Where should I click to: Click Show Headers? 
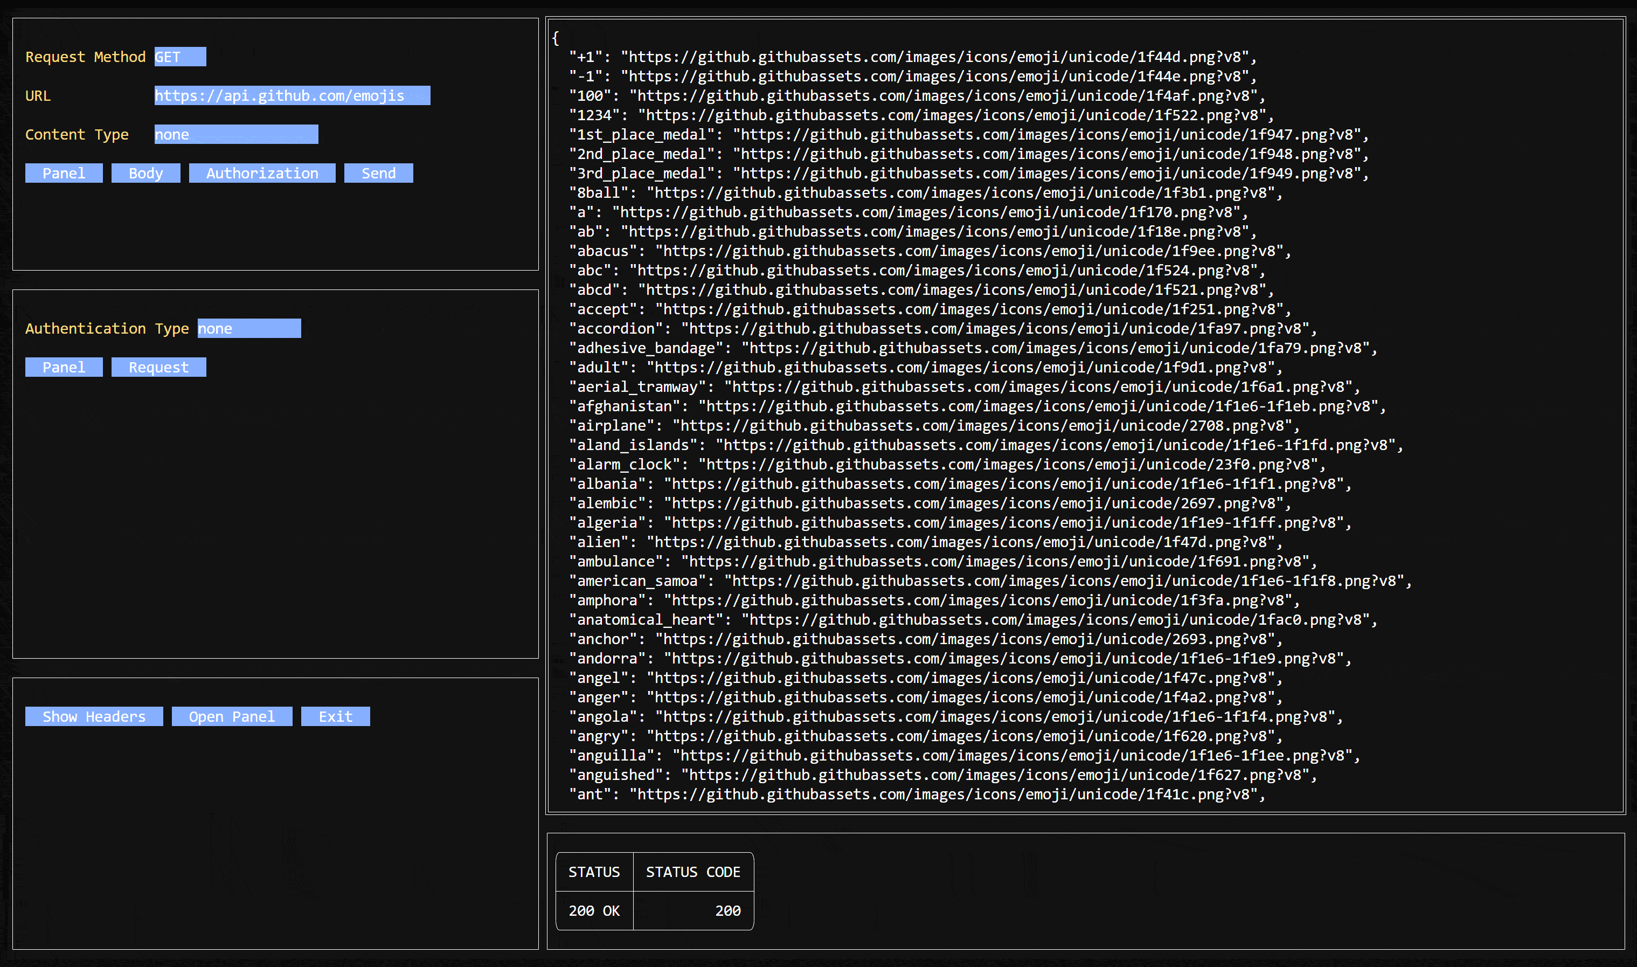coord(93,716)
